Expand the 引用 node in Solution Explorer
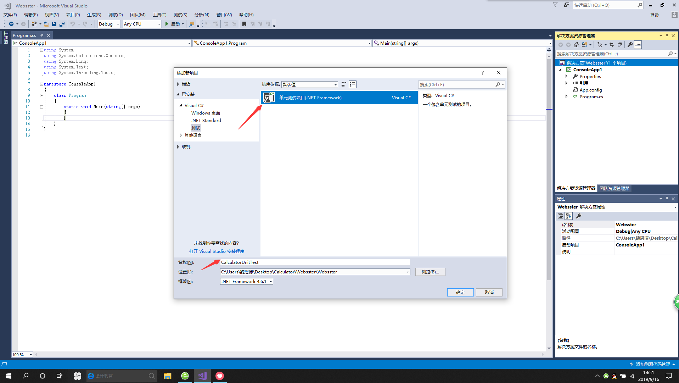This screenshot has height=383, width=679. (566, 83)
